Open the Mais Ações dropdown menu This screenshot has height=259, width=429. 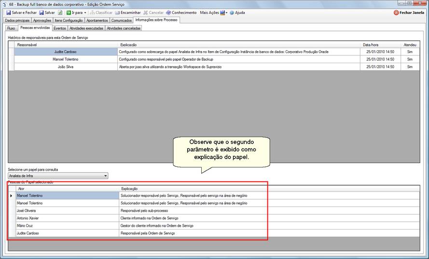tap(214, 13)
